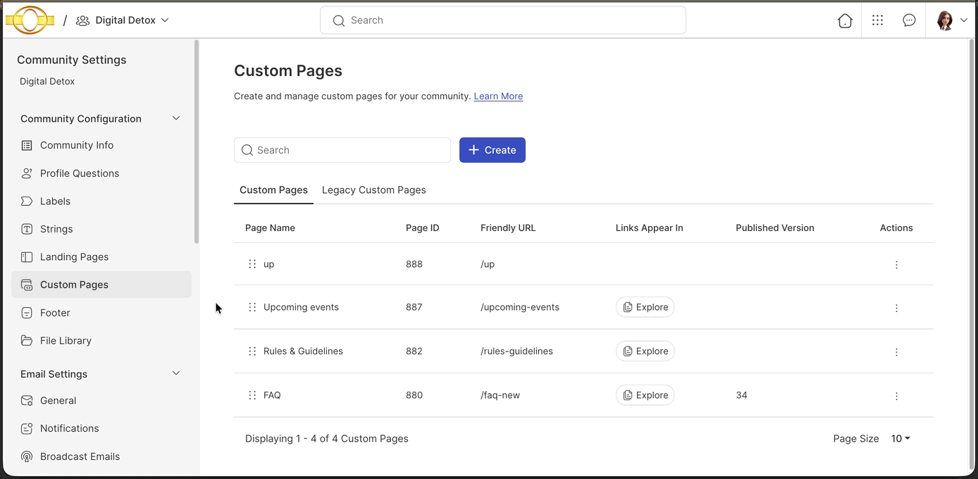This screenshot has height=479, width=978.
Task: Select the Landing Pages icon
Action: coord(27,256)
